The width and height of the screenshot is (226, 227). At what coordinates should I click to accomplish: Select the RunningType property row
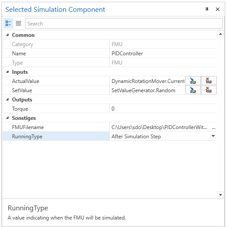[110, 136]
